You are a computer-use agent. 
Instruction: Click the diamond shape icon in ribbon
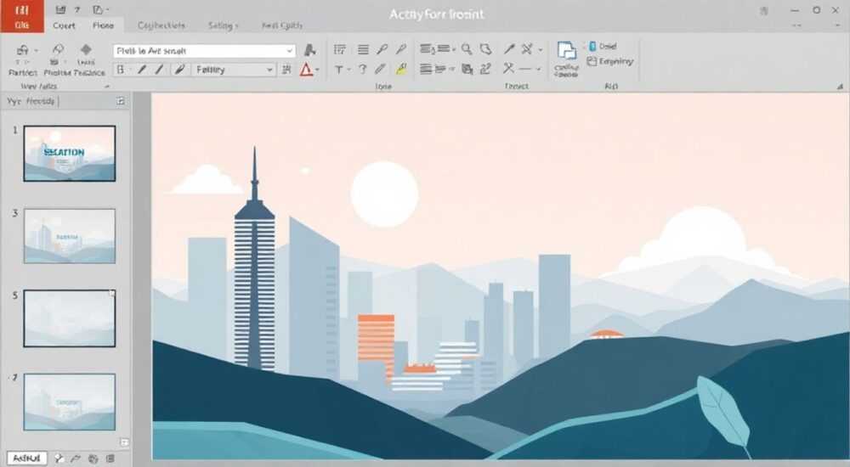(x=86, y=49)
